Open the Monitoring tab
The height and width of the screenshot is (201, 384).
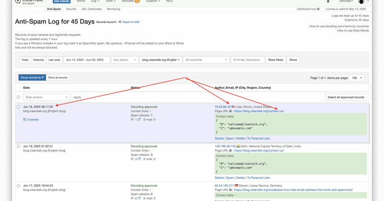coord(113,9)
